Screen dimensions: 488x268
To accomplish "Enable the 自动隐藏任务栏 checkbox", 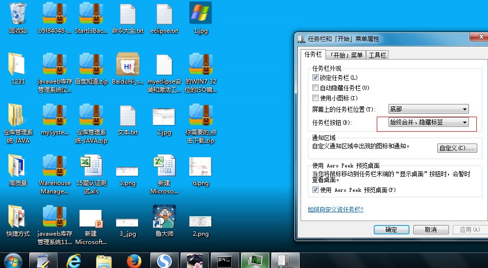I will 315,88.
